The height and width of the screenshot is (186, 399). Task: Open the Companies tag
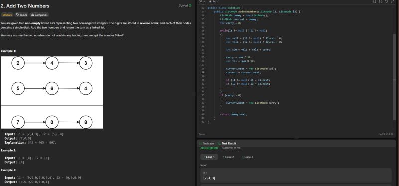pos(39,15)
